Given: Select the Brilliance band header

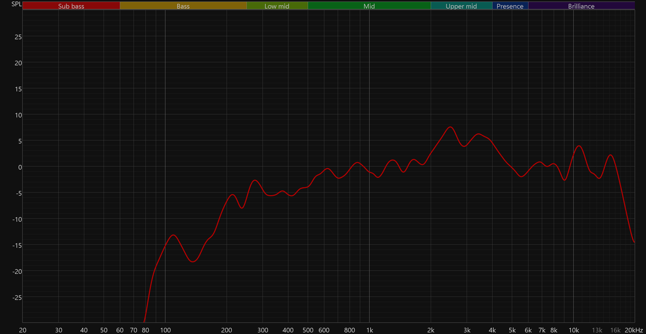Looking at the screenshot, I should 581,6.
